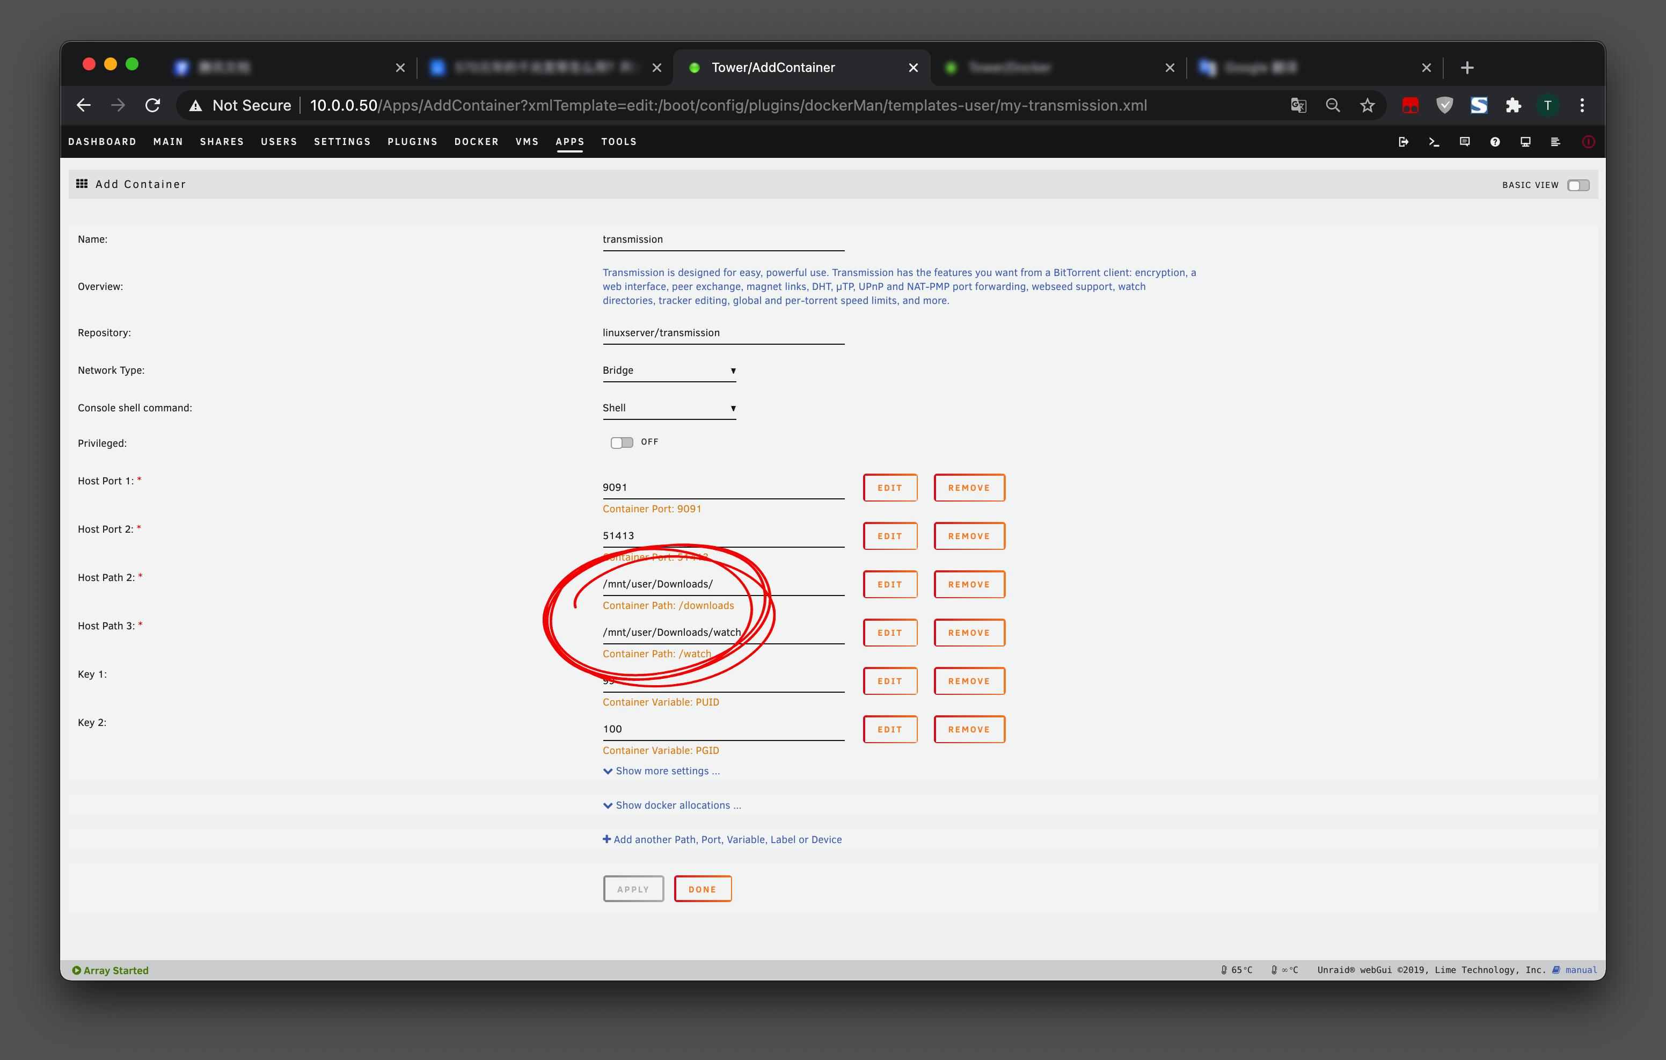Open the web terminal icon

(1434, 142)
